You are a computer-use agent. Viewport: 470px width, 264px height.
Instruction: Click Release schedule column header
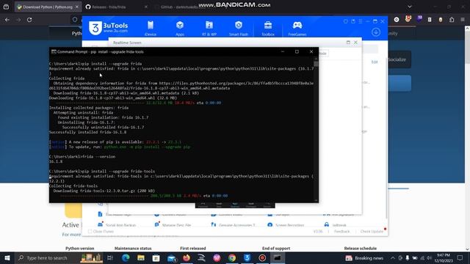(361, 248)
